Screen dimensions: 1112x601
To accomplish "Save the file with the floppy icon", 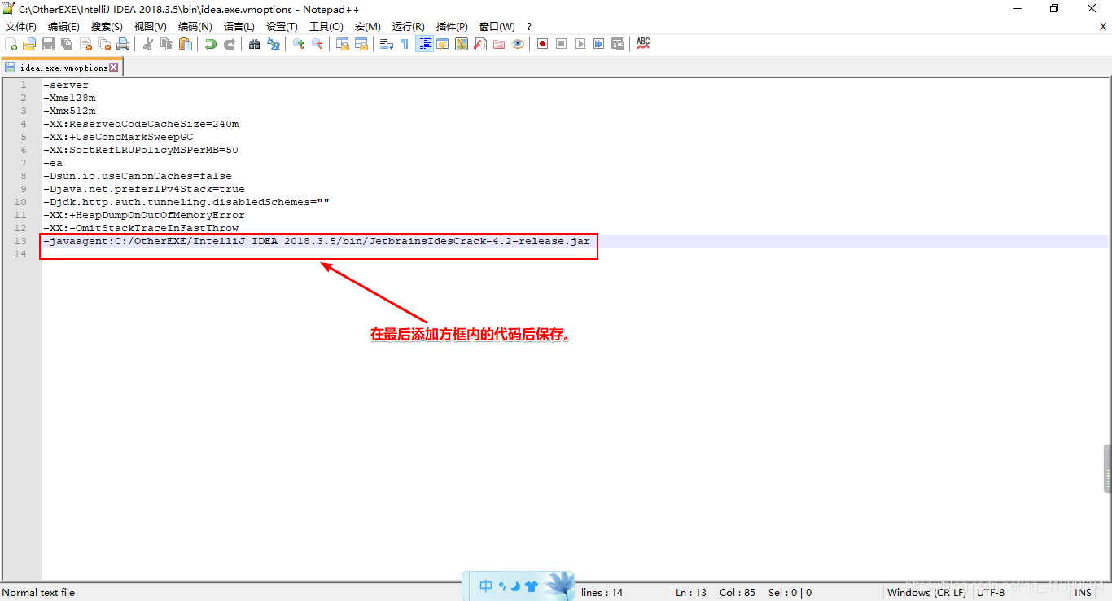I will click(48, 44).
